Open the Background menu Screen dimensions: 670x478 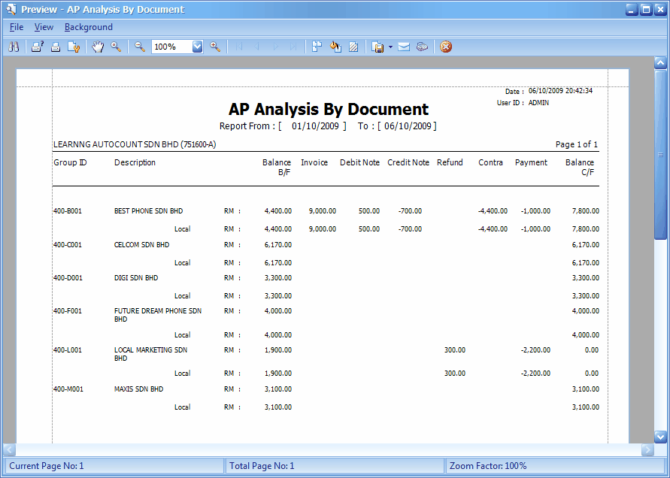[x=88, y=26]
